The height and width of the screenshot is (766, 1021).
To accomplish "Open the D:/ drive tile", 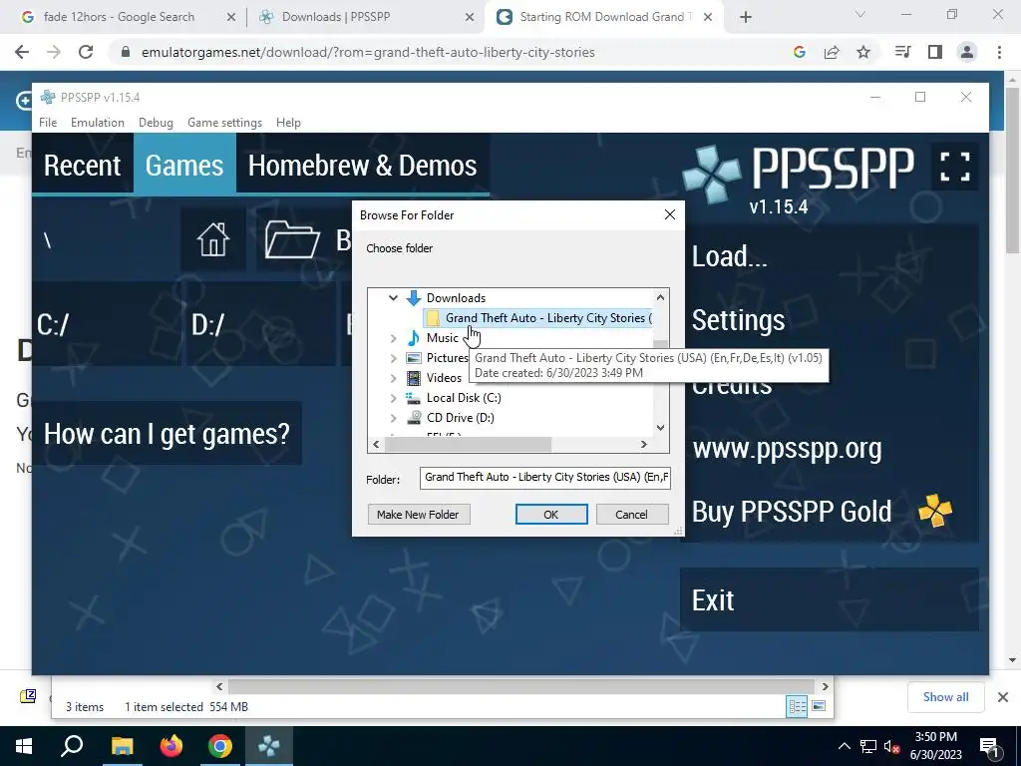I will coord(261,324).
